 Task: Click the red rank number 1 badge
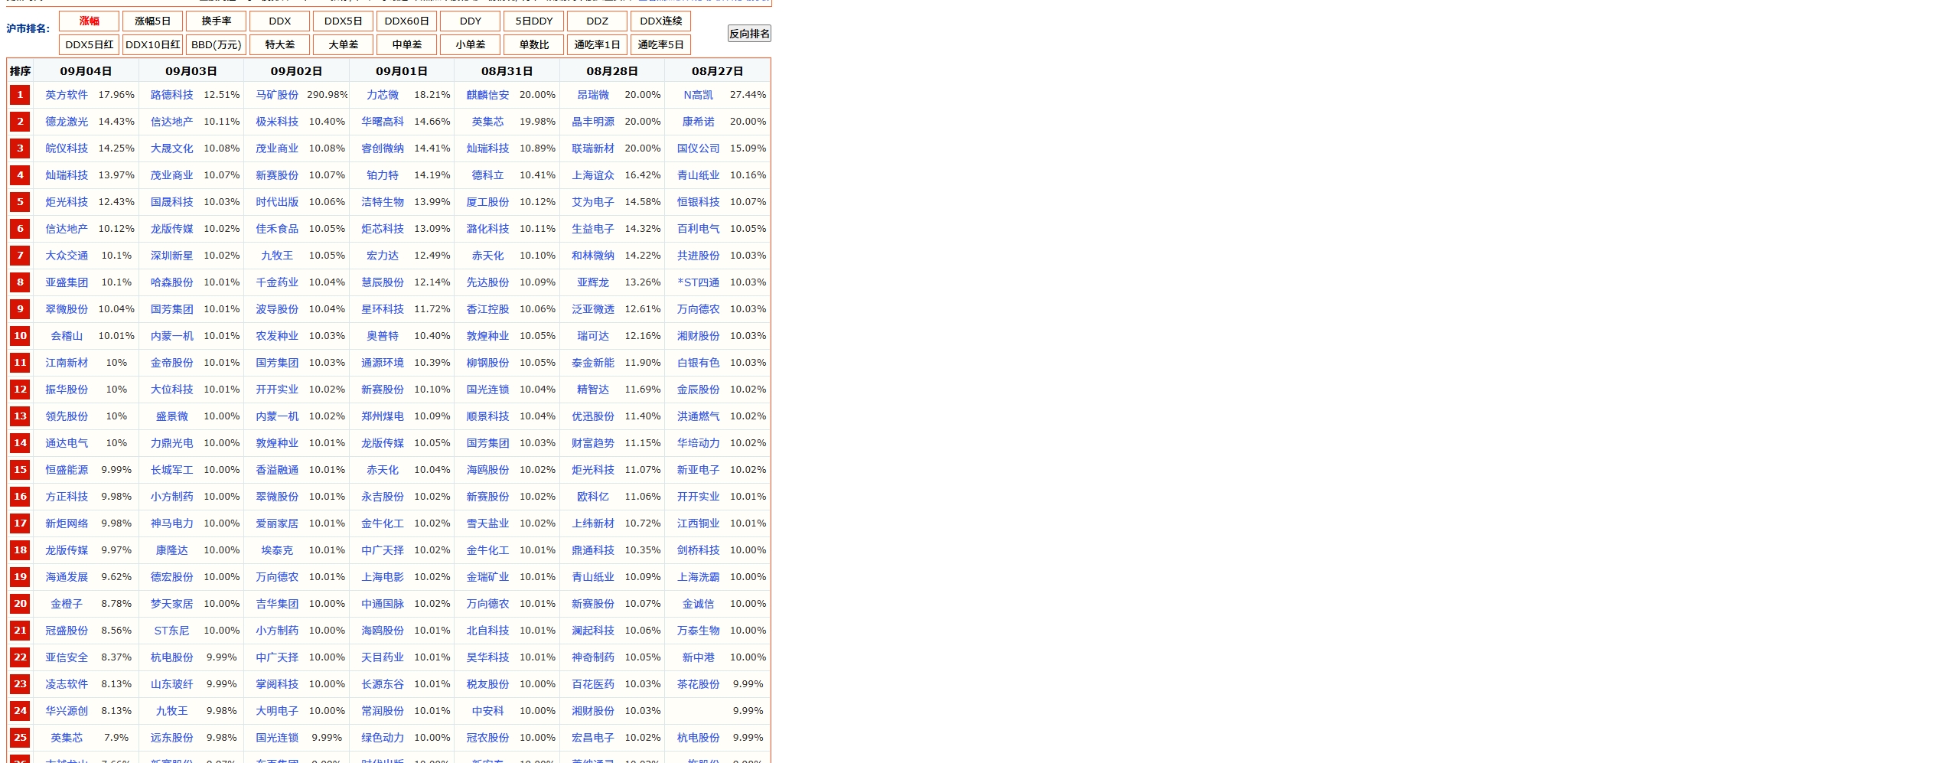[x=21, y=95]
